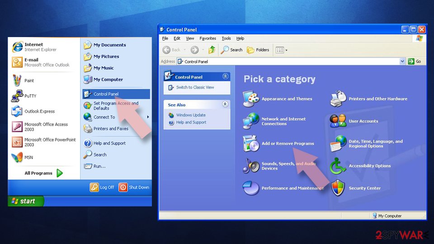Open the Address bar dropdown arrow
The image size is (434, 244).
pyautogui.click(x=402, y=61)
